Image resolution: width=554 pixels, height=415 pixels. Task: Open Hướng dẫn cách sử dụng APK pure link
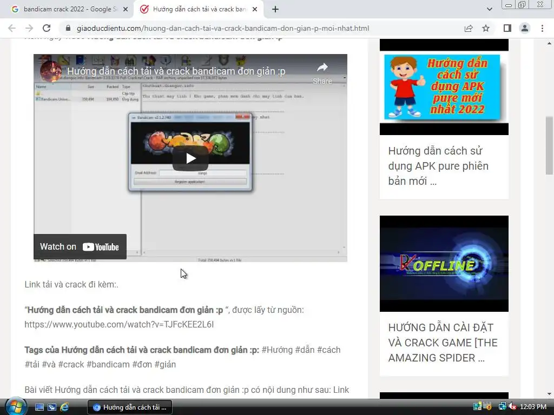438,166
